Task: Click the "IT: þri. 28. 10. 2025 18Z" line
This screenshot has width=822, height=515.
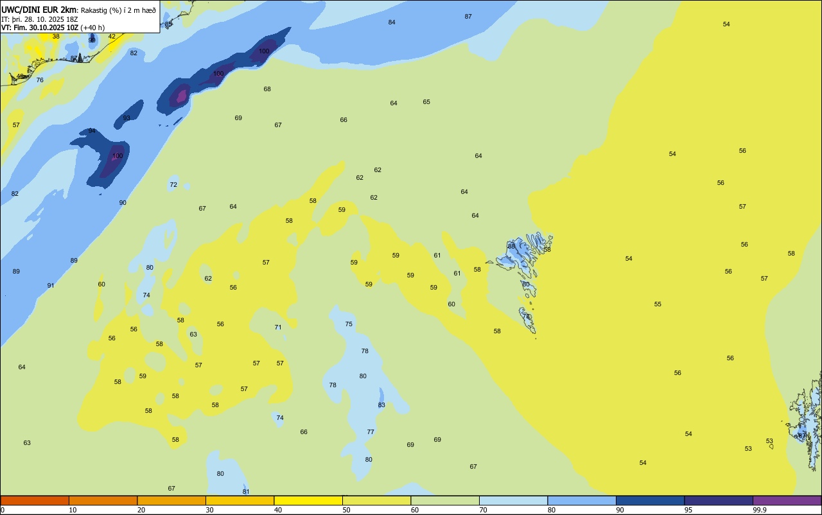Action: tap(39, 19)
